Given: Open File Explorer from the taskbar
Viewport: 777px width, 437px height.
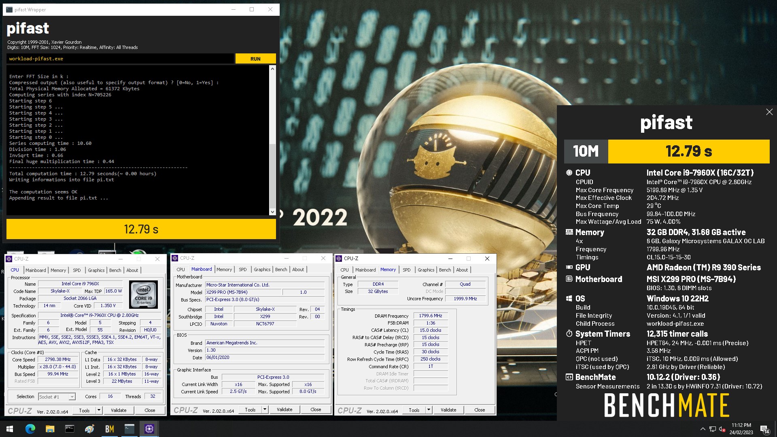Looking at the screenshot, I should pyautogui.click(x=50, y=429).
